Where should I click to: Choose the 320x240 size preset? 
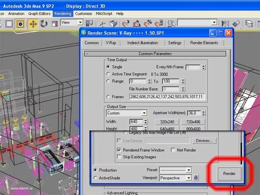point(167,122)
